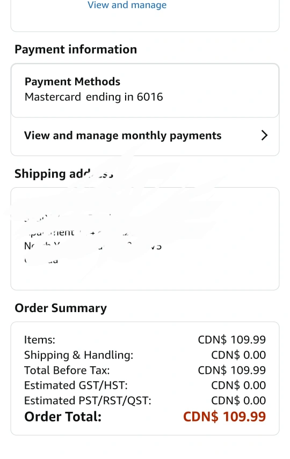Open the chevron arrow beside monthly payments
This screenshot has width=290, height=459.
pyautogui.click(x=264, y=135)
